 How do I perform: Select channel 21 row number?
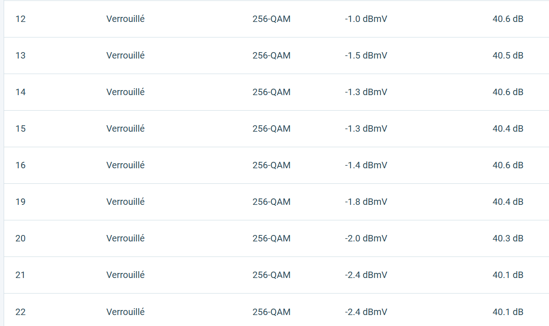21,275
